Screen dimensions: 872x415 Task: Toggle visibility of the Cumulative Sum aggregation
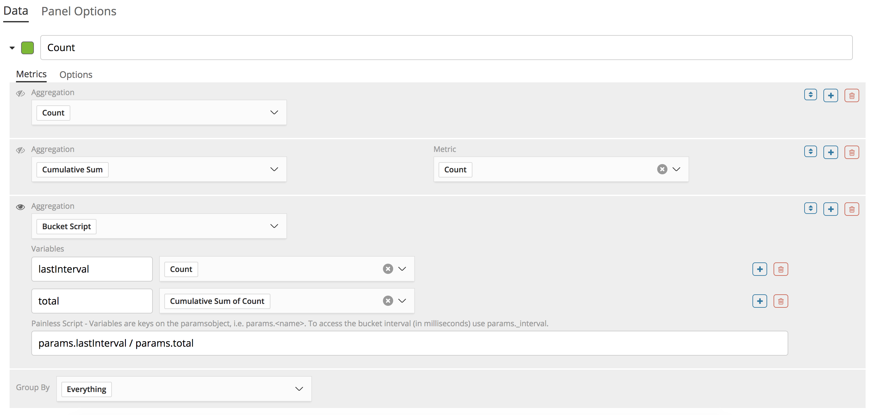[20, 150]
